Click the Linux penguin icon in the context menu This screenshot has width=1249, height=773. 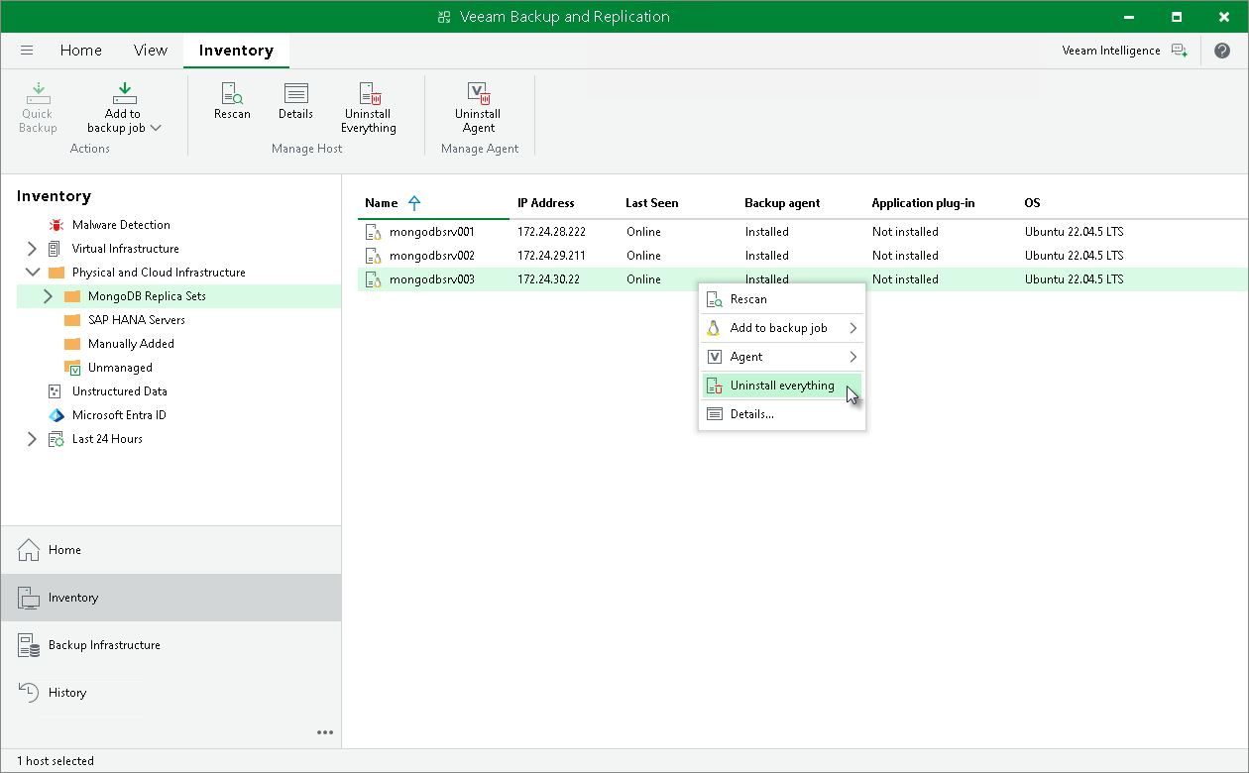(x=713, y=328)
